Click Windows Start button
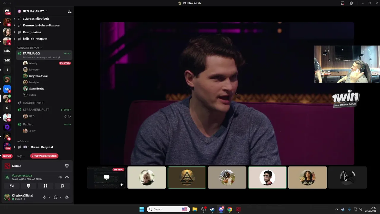Viewport: 380px width, 214px height. coord(142,209)
